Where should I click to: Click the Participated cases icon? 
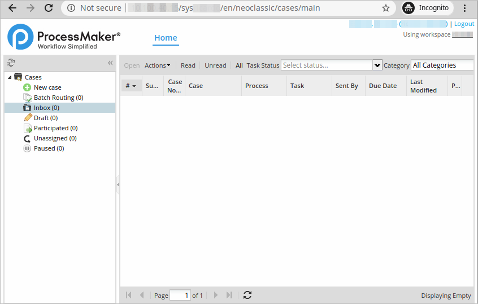[x=28, y=128]
